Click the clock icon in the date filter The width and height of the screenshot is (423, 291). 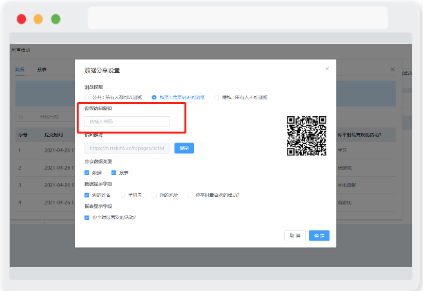tap(21, 117)
